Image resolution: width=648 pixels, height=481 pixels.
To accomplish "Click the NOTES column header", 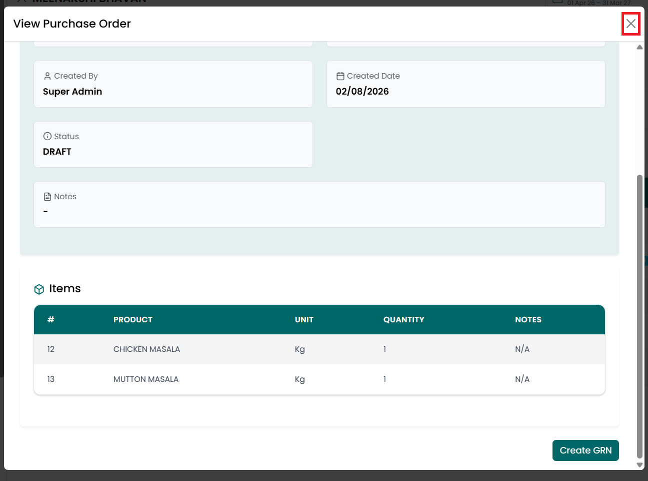I will [528, 320].
